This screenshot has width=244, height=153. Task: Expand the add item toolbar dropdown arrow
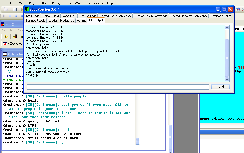(x=19, y=10)
